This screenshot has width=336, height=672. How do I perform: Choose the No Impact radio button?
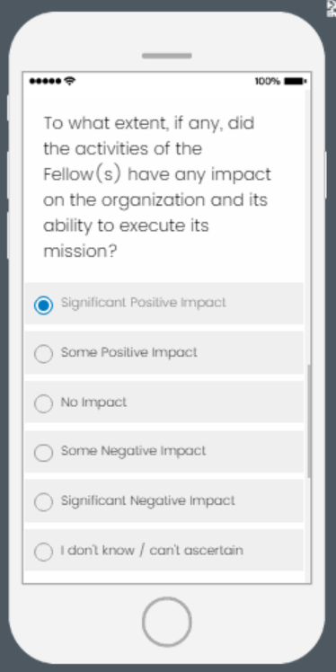tap(43, 403)
